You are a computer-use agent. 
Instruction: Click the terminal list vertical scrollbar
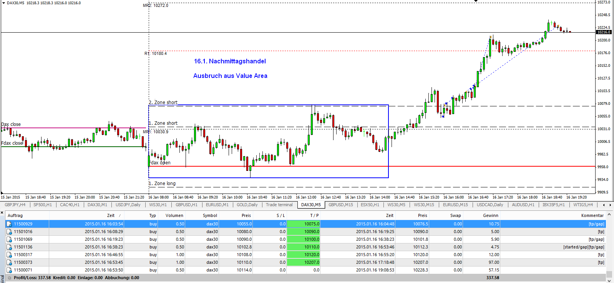[609, 247]
